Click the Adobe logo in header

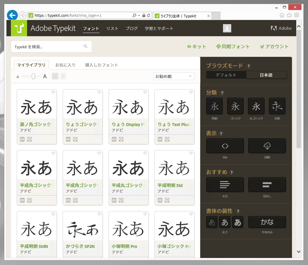pyautogui.click(x=281, y=28)
